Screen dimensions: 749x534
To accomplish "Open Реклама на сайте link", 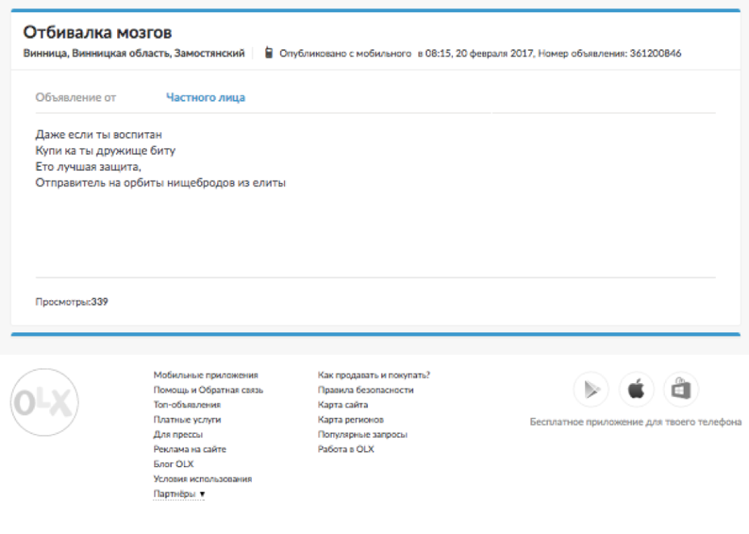I will pos(190,449).
